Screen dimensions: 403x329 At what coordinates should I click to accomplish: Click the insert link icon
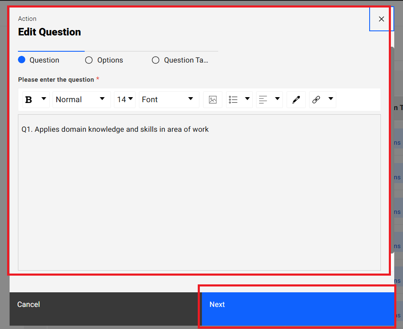tap(316, 100)
